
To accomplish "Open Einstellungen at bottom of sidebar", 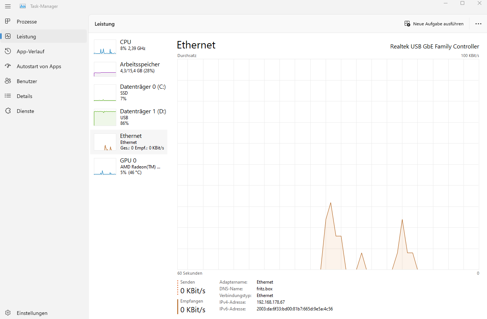I will point(44,313).
